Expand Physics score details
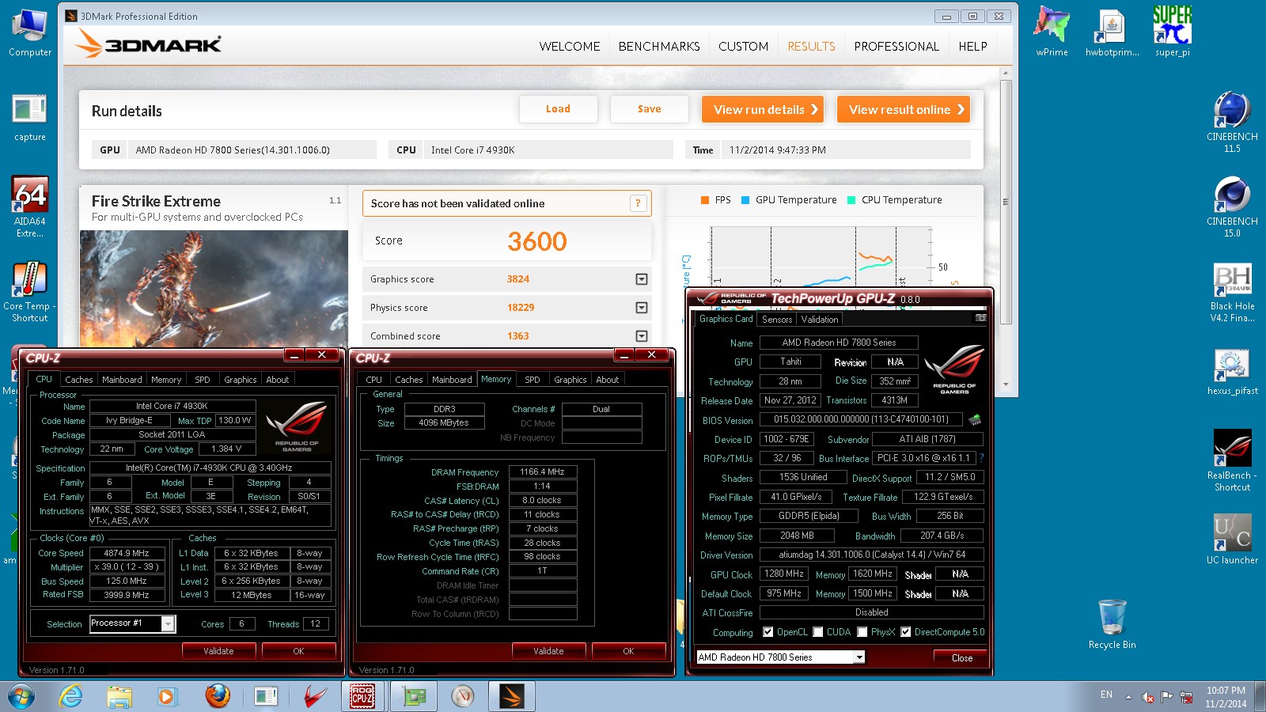The height and width of the screenshot is (712, 1266). 642,308
